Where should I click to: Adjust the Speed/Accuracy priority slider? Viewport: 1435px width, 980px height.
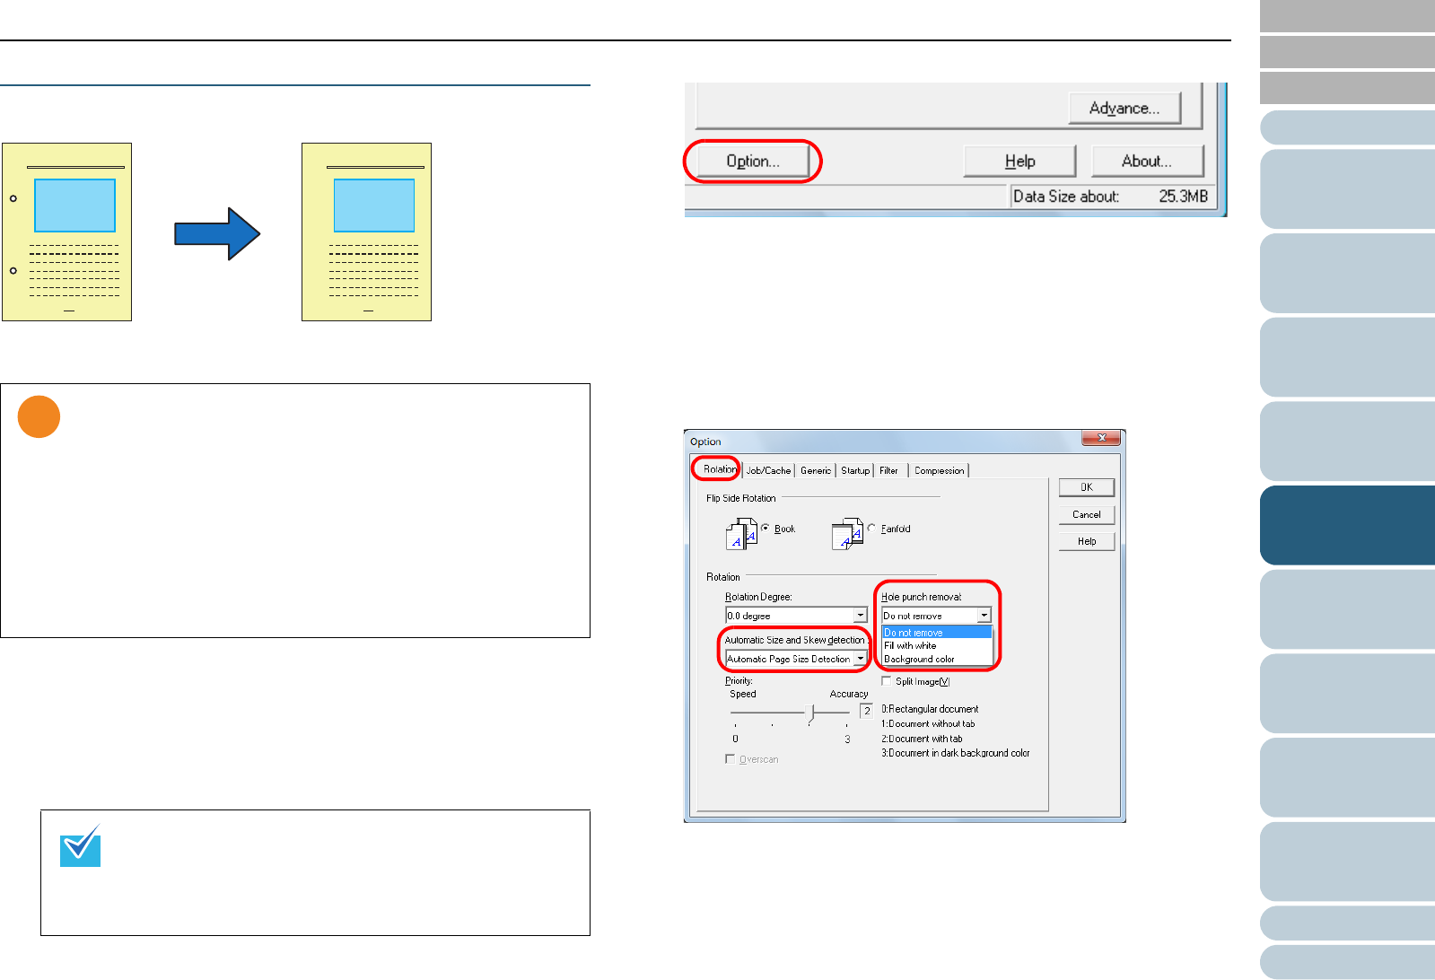pos(811,713)
